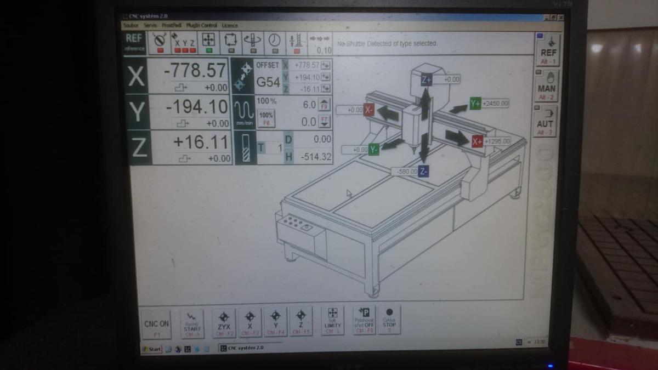Click the CNC ON F1 button
Image resolution: width=658 pixels, height=370 pixels.
(157, 324)
